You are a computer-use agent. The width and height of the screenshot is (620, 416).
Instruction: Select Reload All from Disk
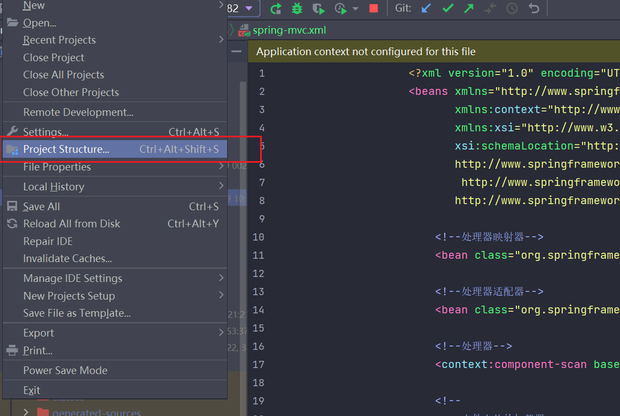click(115, 223)
